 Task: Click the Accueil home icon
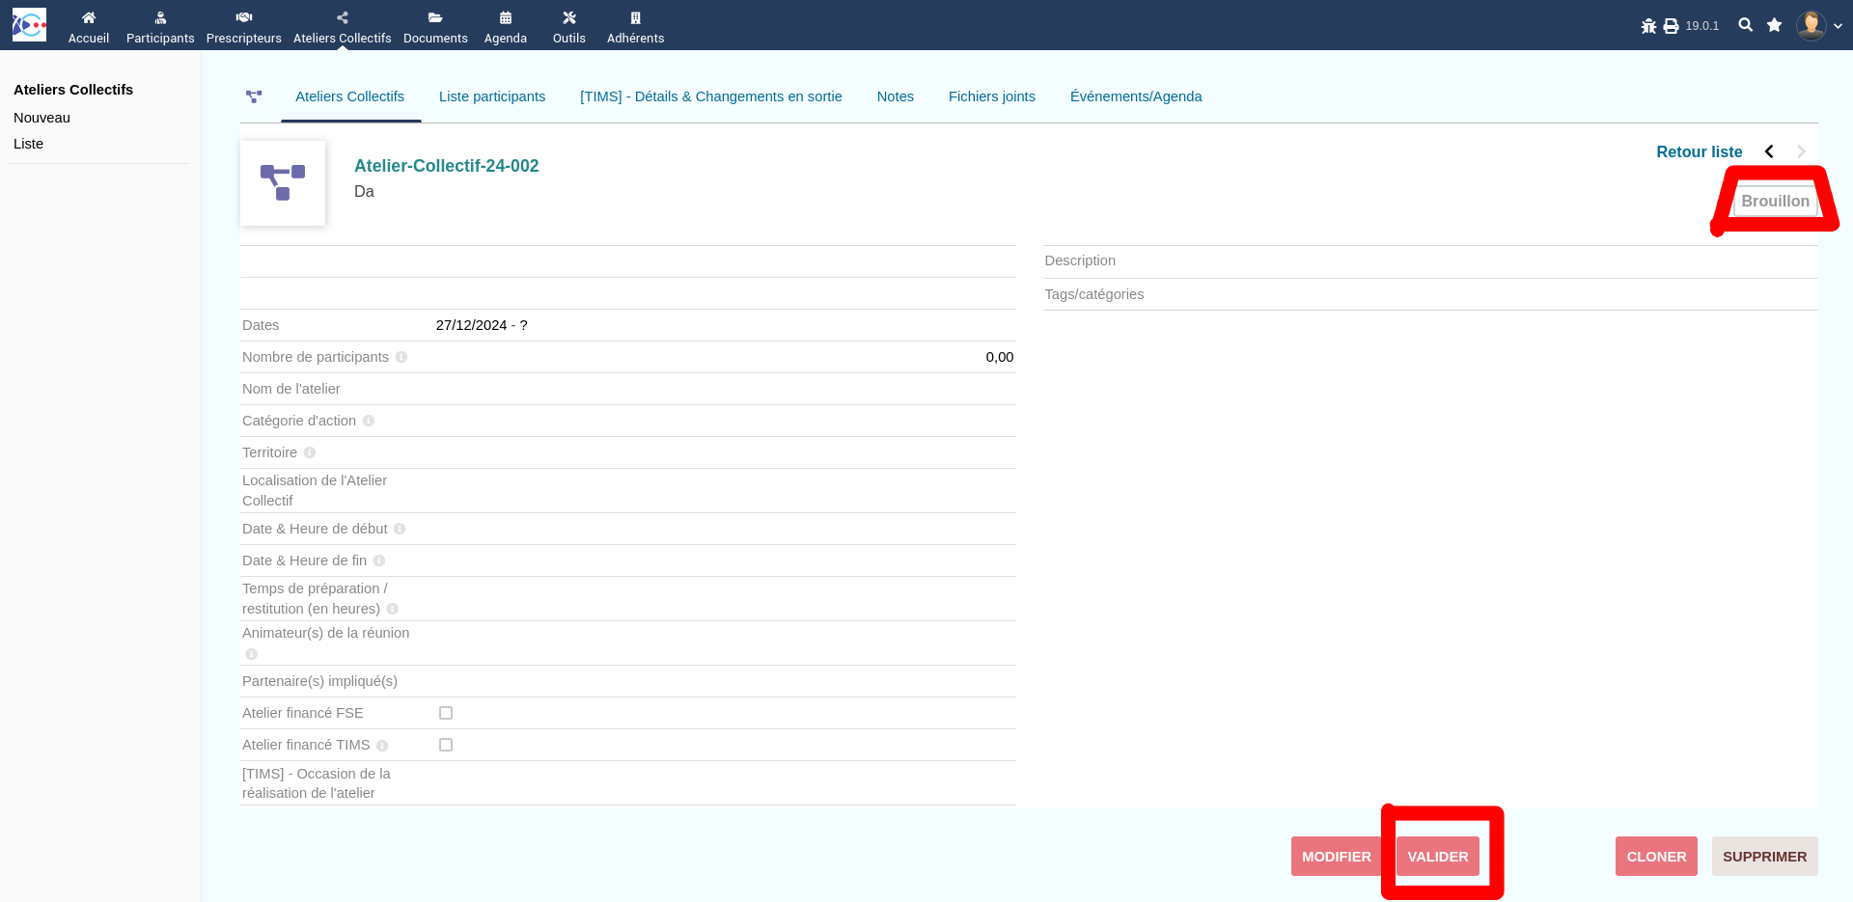point(89,17)
